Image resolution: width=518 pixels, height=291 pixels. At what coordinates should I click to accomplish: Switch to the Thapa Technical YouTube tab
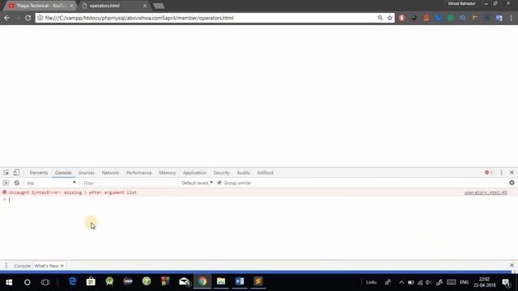pyautogui.click(x=40, y=6)
